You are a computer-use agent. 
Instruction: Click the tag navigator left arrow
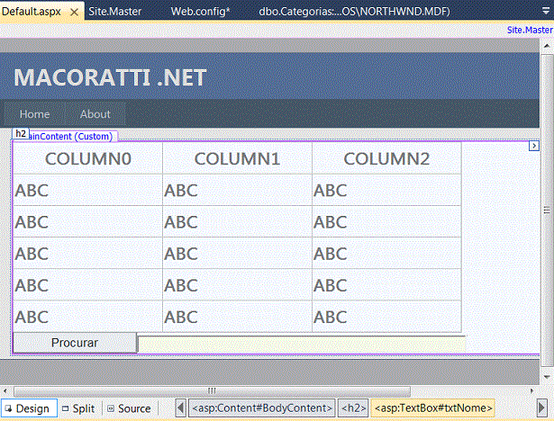(180, 408)
